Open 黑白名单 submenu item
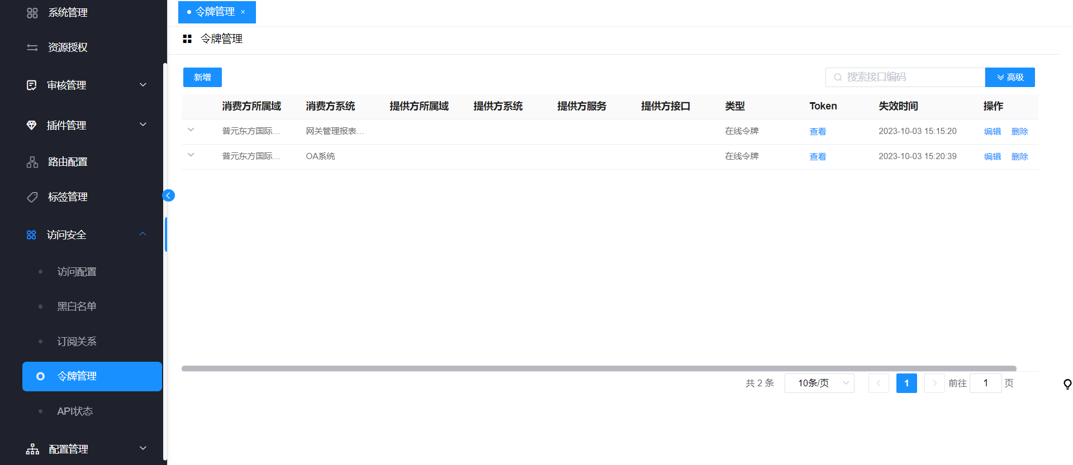This screenshot has width=1073, height=465. coord(77,306)
